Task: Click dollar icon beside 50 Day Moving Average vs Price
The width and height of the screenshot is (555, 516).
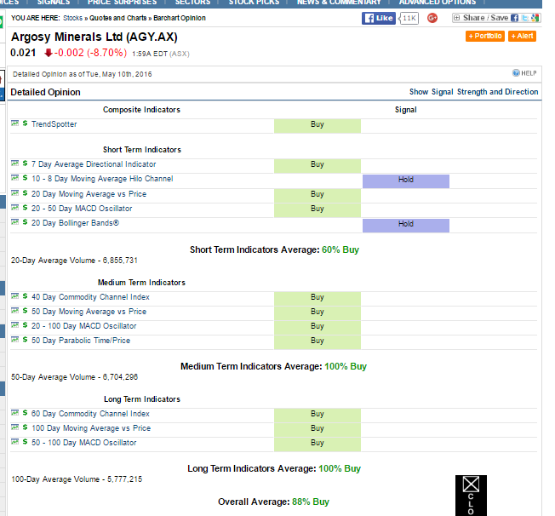Action: point(26,311)
